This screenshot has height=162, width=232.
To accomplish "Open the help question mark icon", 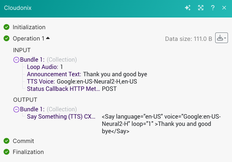I will (x=213, y=8).
